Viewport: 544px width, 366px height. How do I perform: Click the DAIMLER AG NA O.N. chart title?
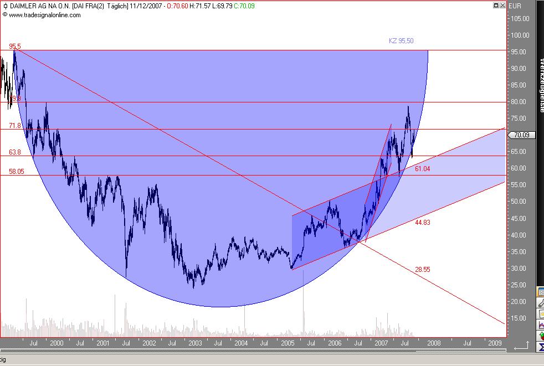click(x=40, y=6)
